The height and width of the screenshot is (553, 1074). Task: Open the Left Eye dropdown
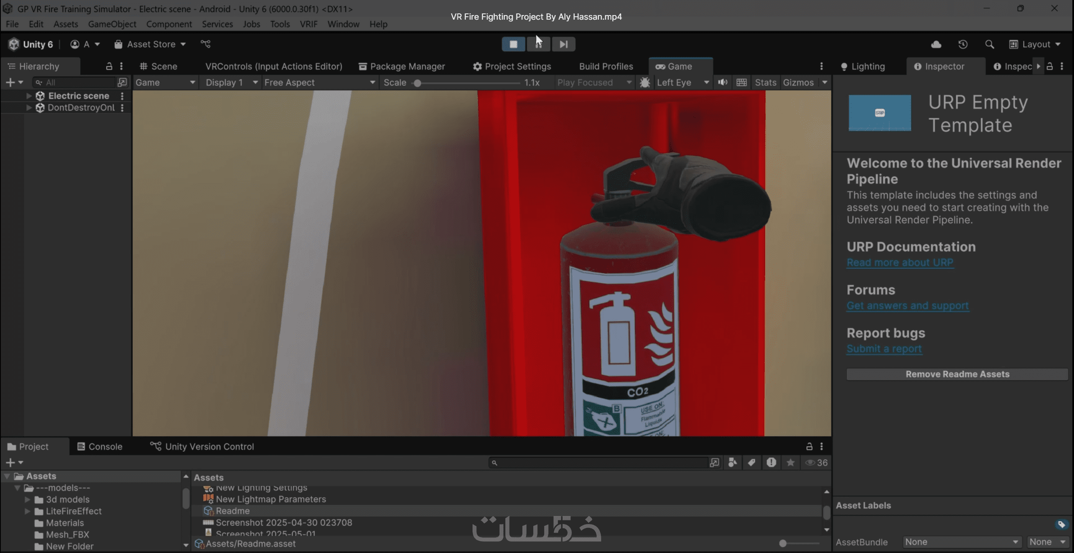pos(682,82)
